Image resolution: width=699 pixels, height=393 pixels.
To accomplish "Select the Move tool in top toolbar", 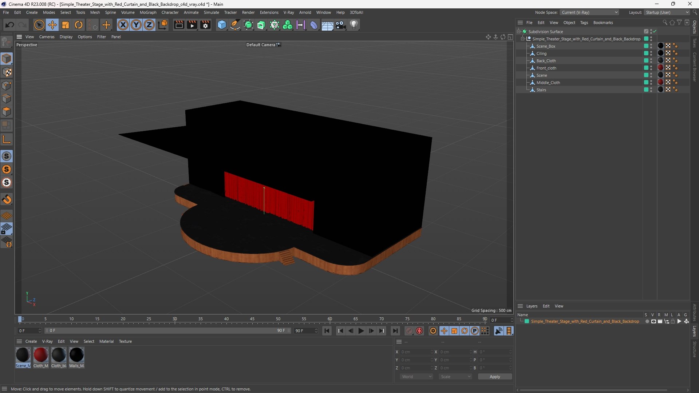I will click(52, 25).
